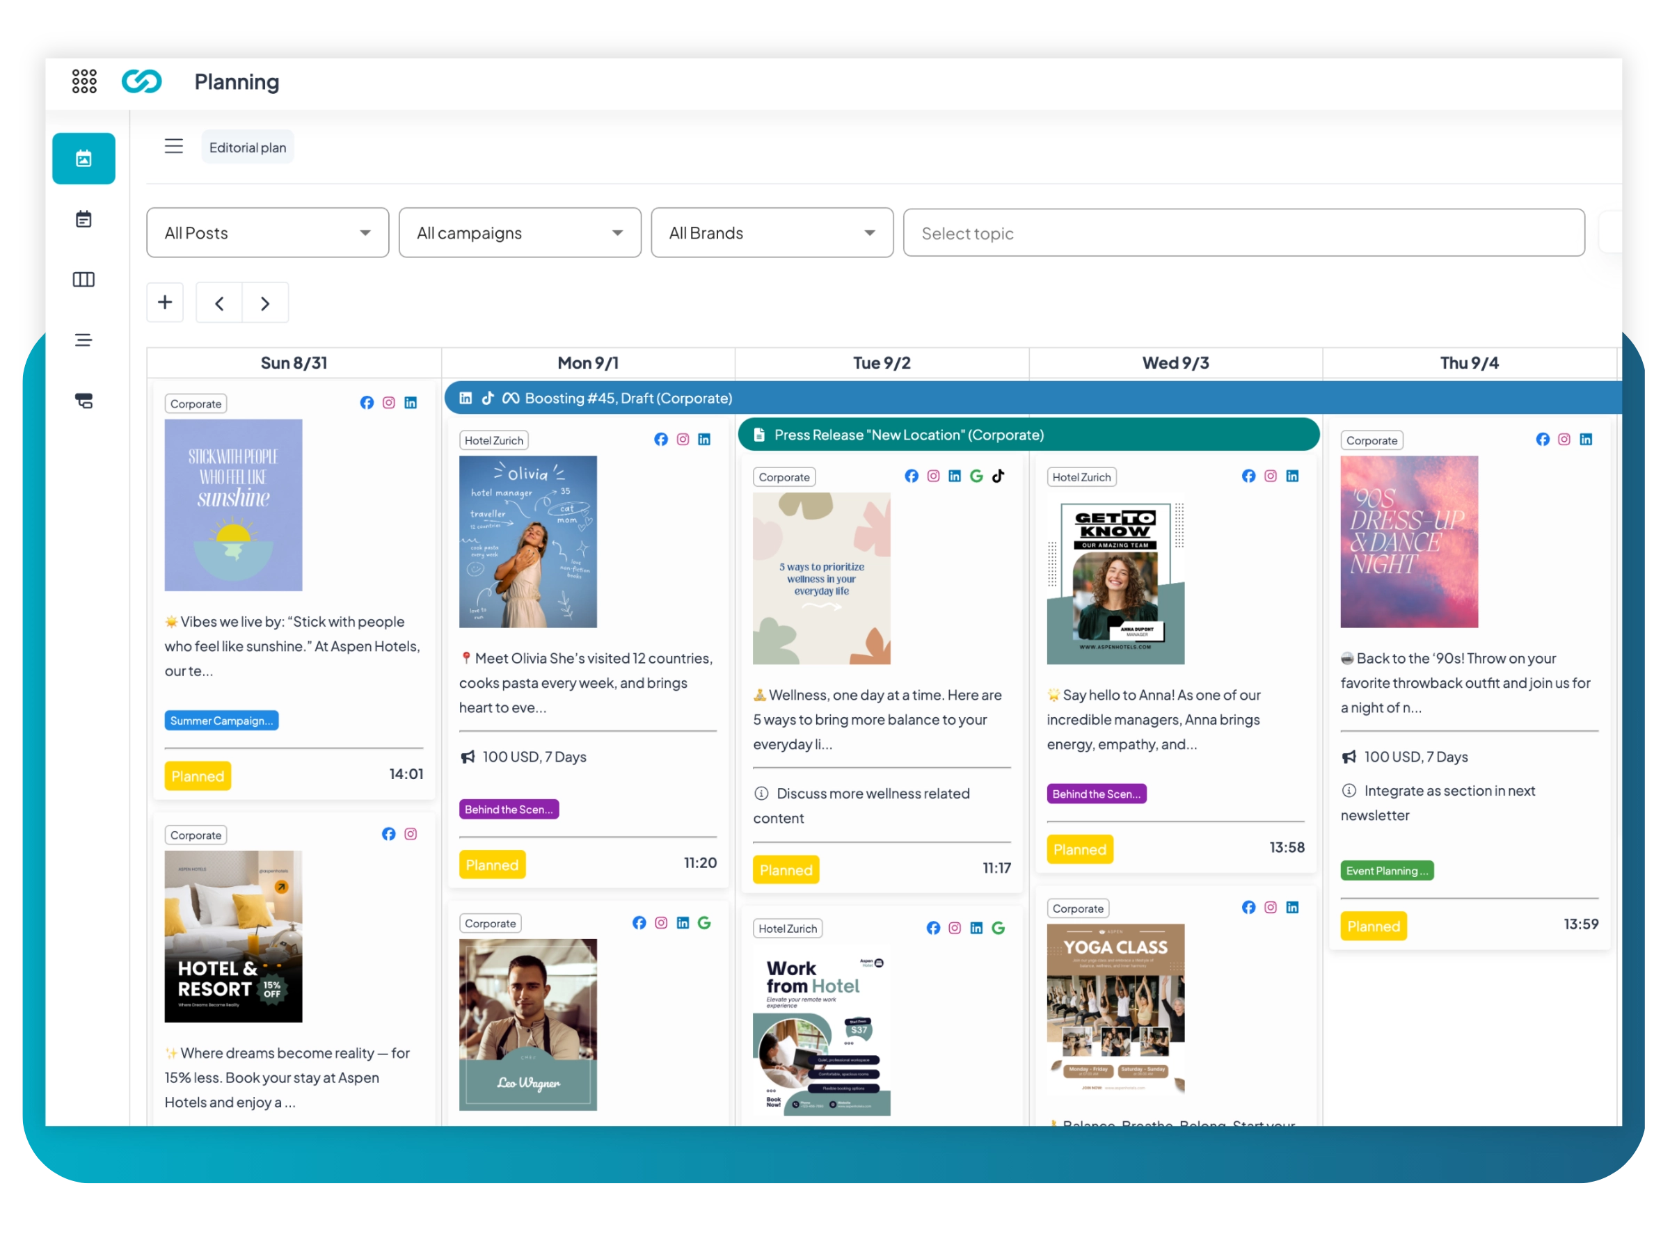Image resolution: width=1670 pixels, height=1252 pixels.
Task: Open the Editorial plan tab
Action: [248, 147]
